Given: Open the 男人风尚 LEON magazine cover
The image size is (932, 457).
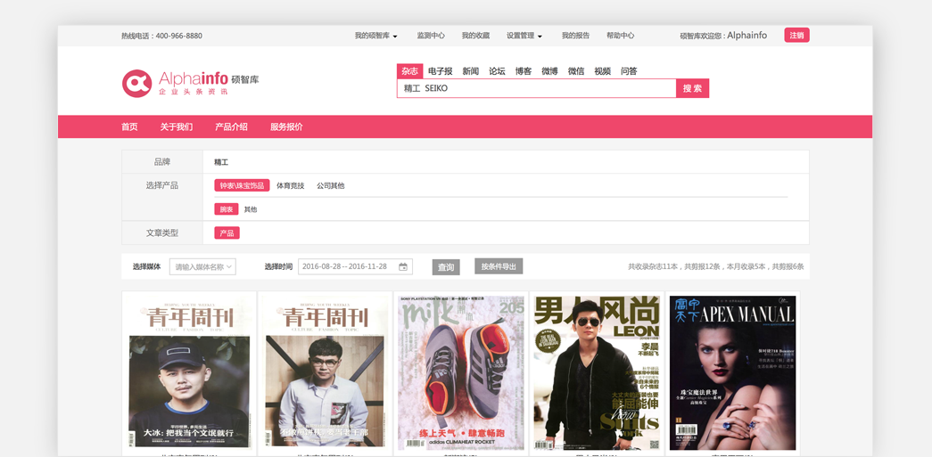Looking at the screenshot, I should pos(596,373).
